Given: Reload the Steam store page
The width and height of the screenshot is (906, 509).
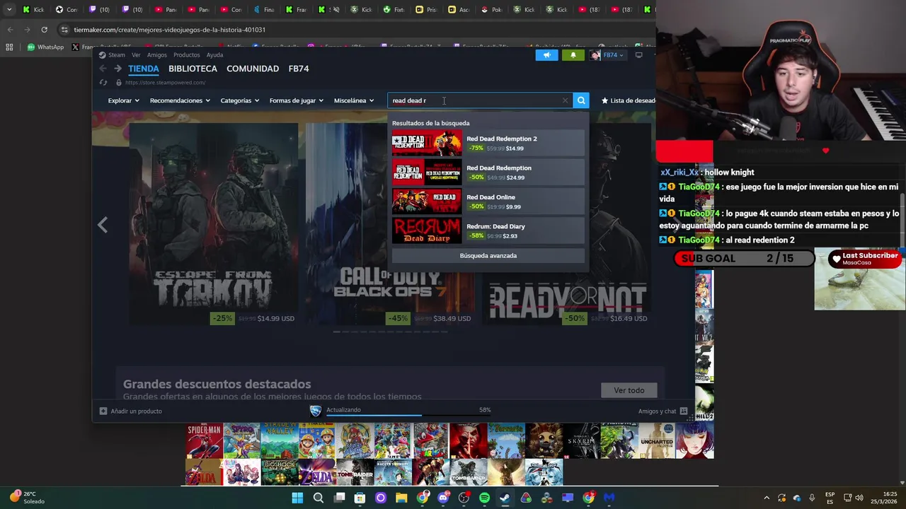Looking at the screenshot, I should tap(103, 83).
